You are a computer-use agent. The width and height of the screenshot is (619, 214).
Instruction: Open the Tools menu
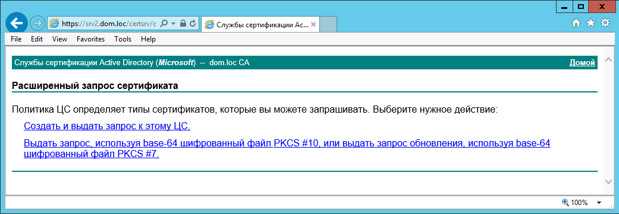122,39
